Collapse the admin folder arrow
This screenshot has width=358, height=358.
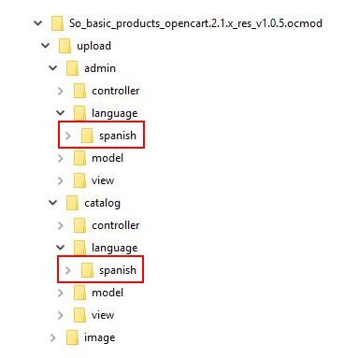pos(53,68)
